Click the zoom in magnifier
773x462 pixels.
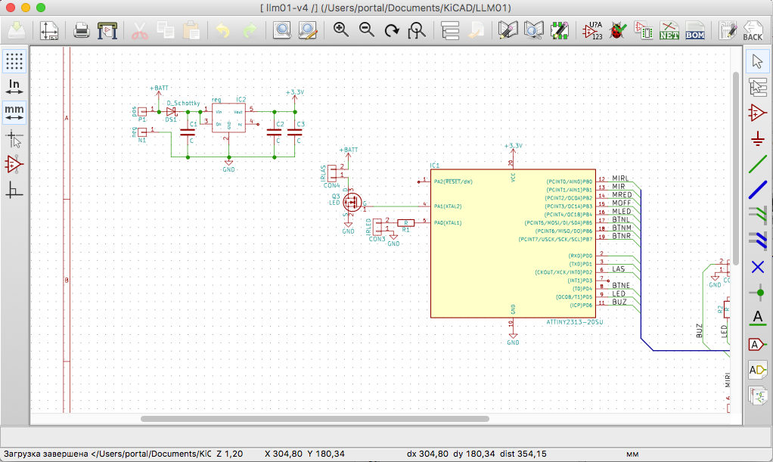click(341, 31)
